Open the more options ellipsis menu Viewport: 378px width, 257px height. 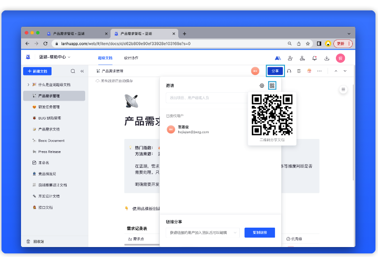click(320, 71)
